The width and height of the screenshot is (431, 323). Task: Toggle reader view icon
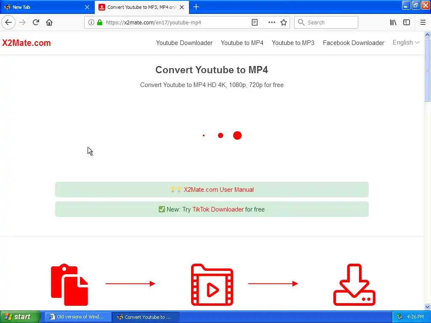[x=255, y=23]
